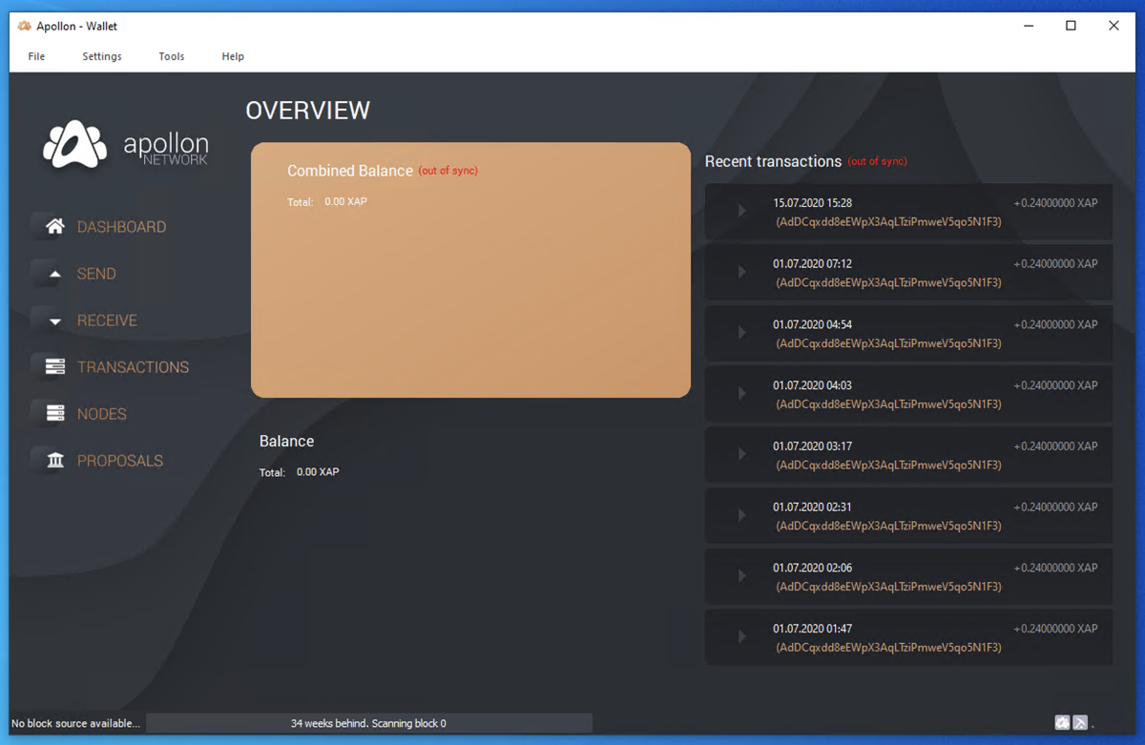Click arrow icon of 01.07.2020 04:03 transaction
Viewport: 1145px width, 745px height.
point(742,393)
